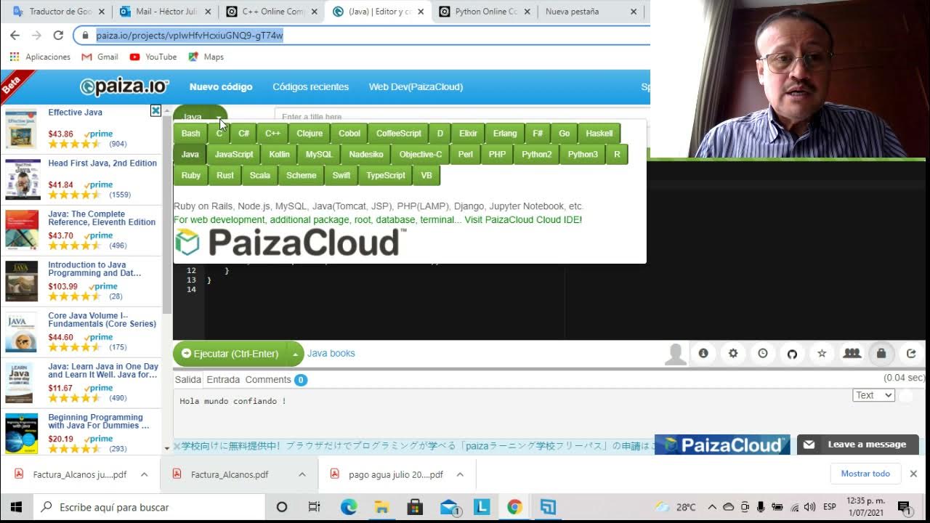The width and height of the screenshot is (930, 523).
Task: Open the info icon in the editor toolbar
Action: 703,353
